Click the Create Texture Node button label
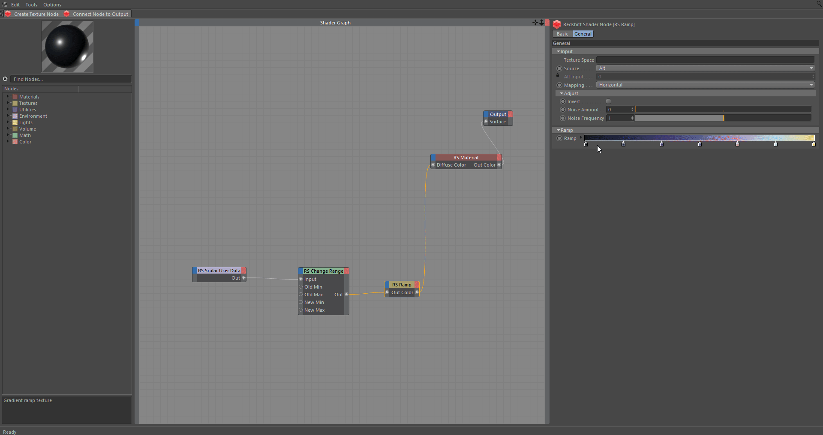The height and width of the screenshot is (435, 823). tap(36, 14)
